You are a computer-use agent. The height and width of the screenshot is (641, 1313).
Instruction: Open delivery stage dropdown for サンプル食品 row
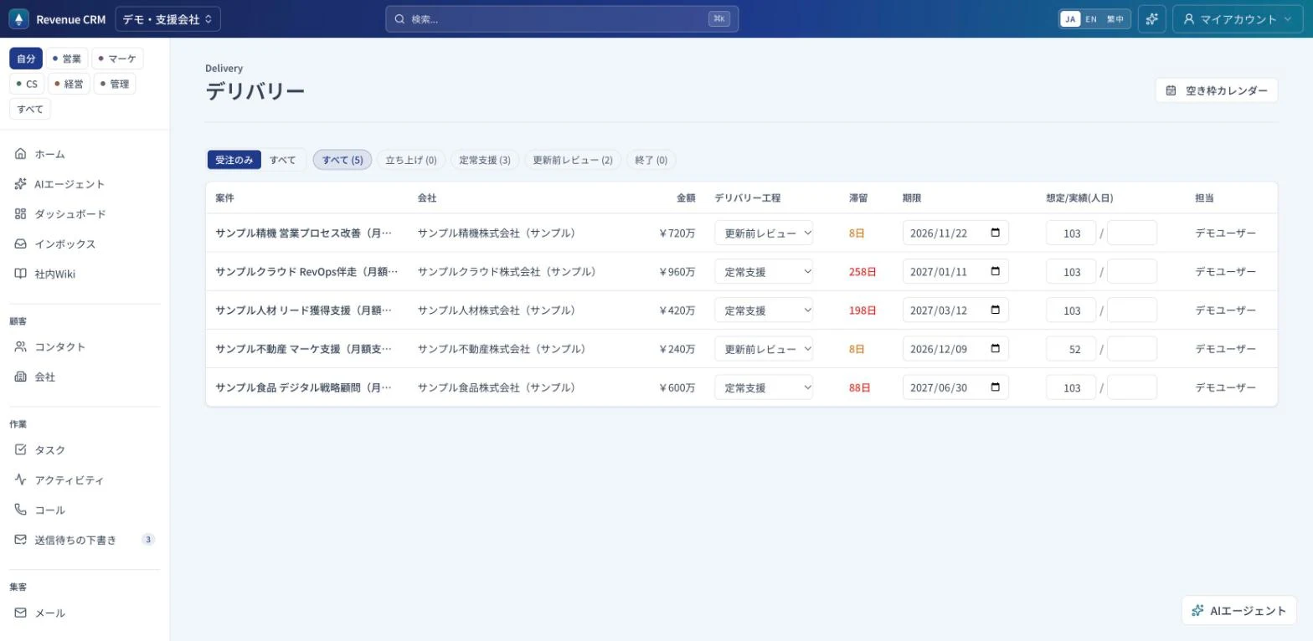(x=764, y=387)
